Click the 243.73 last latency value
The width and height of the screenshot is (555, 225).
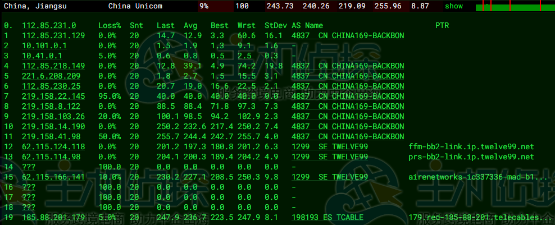280,6
